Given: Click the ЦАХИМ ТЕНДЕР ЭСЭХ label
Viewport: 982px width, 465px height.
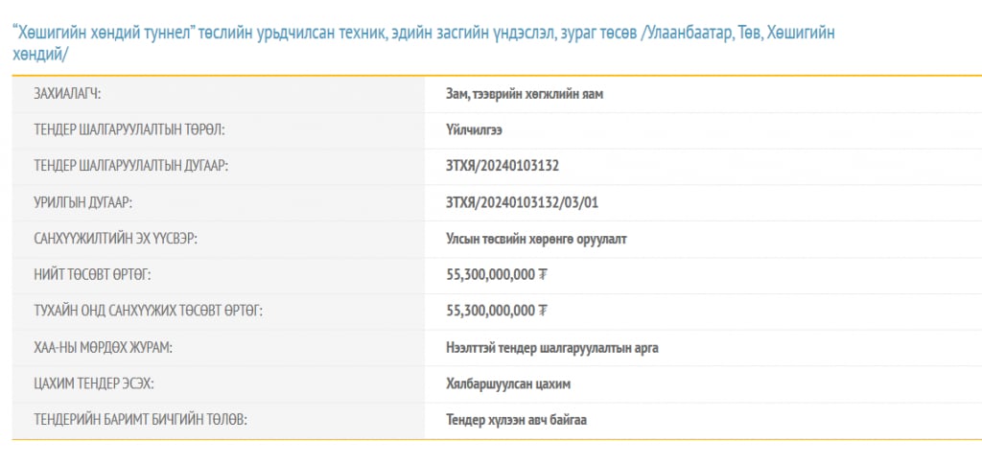Looking at the screenshot, I should (94, 384).
